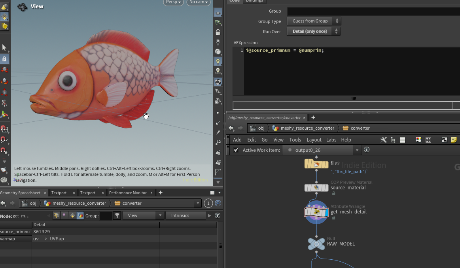Open the Persp viewport projection menu

click(x=173, y=2)
